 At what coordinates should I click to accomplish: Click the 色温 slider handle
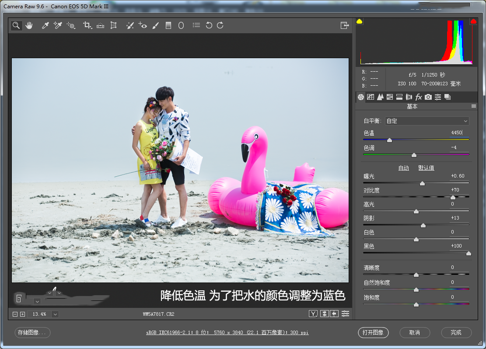pos(390,140)
